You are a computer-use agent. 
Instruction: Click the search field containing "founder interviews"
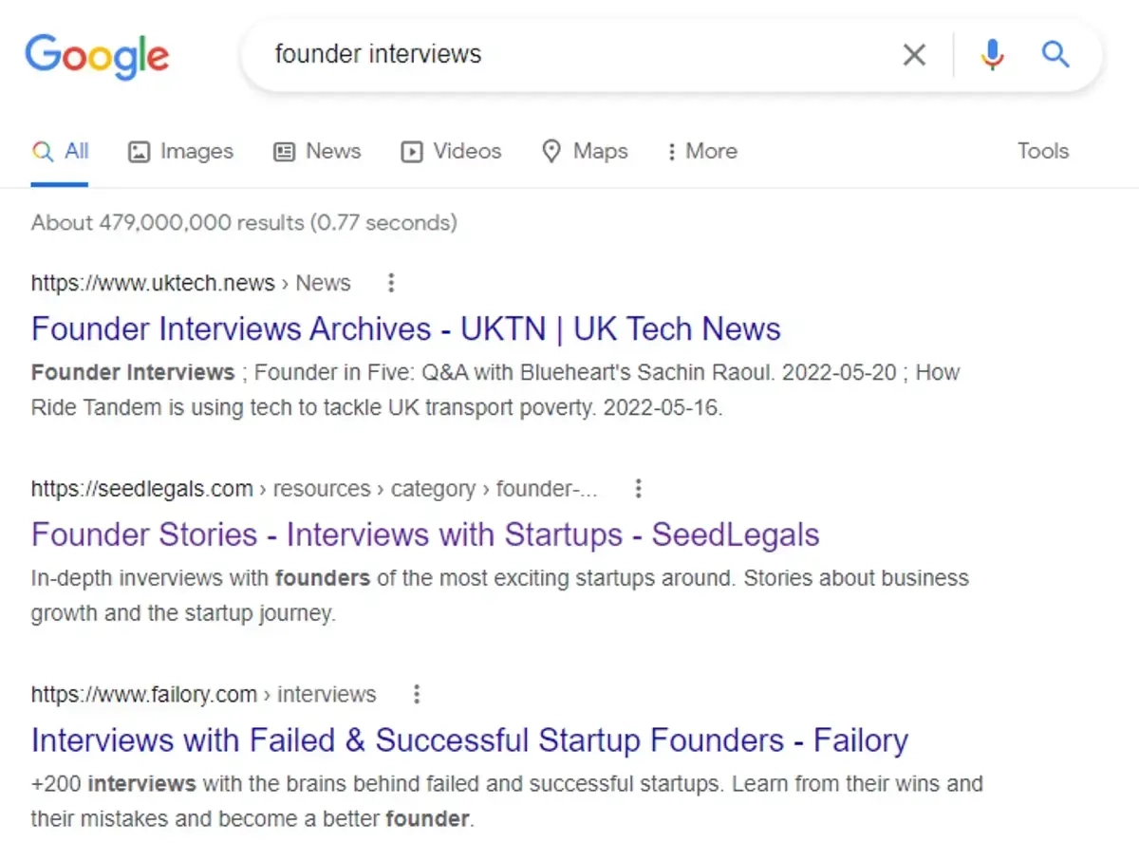(569, 55)
